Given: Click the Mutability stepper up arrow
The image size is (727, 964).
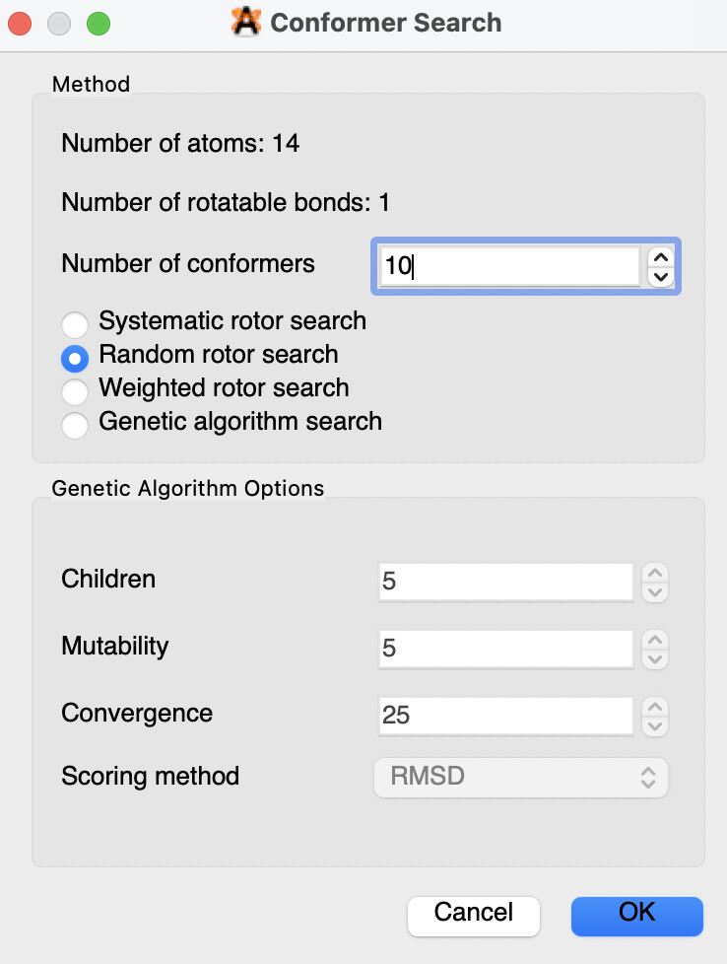Looking at the screenshot, I should 655,640.
